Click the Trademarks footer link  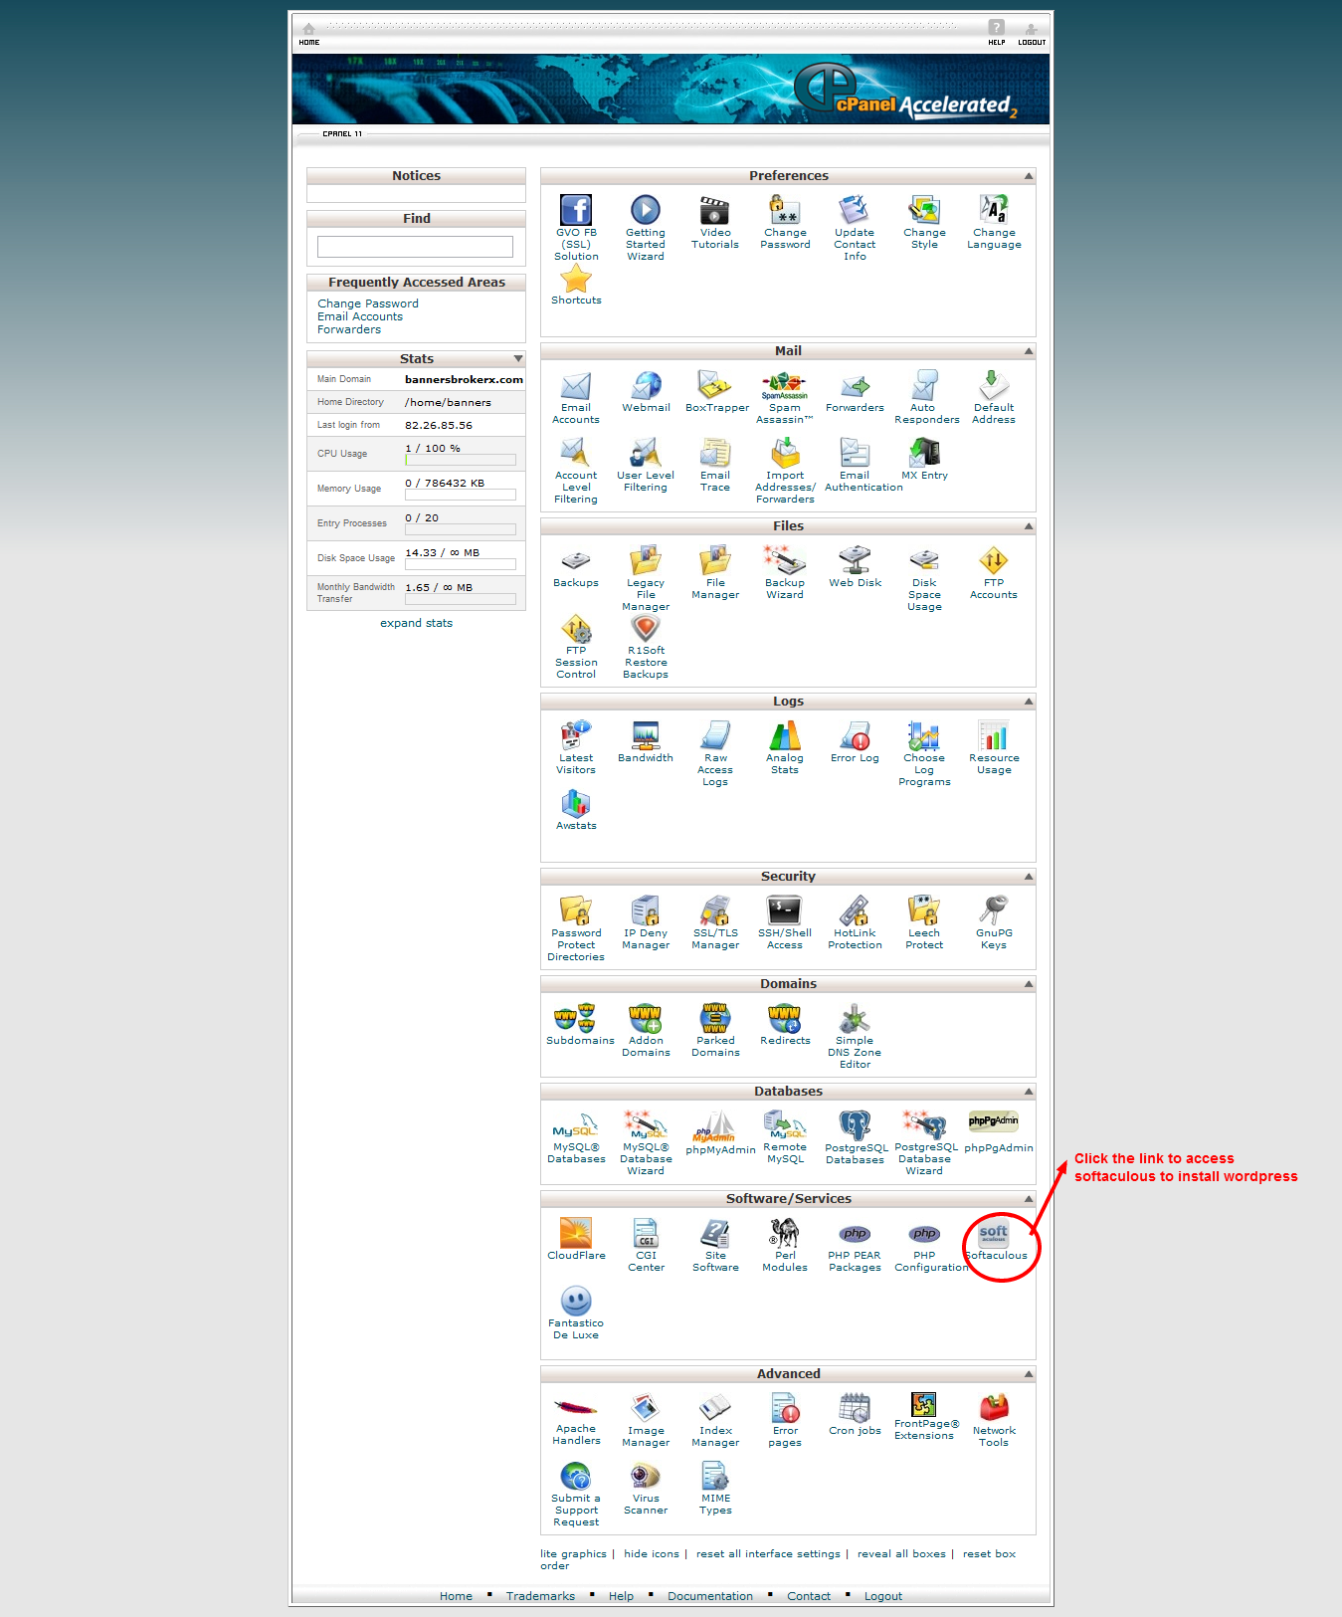(540, 1596)
